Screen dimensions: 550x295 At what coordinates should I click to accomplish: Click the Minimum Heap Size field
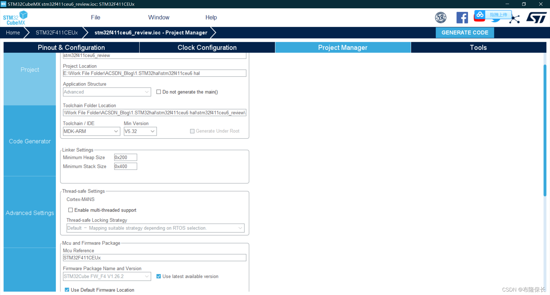pyautogui.click(x=125, y=158)
